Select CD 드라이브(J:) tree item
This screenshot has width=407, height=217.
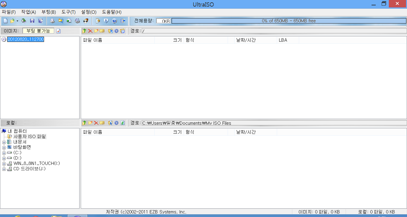(x=29, y=169)
